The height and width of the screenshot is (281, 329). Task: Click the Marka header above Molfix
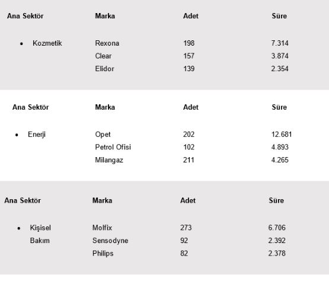102,200
